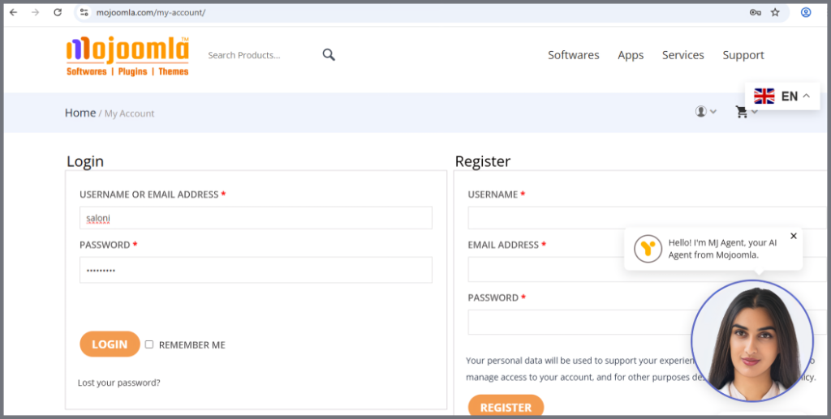Click the shopping cart icon

pyautogui.click(x=742, y=112)
